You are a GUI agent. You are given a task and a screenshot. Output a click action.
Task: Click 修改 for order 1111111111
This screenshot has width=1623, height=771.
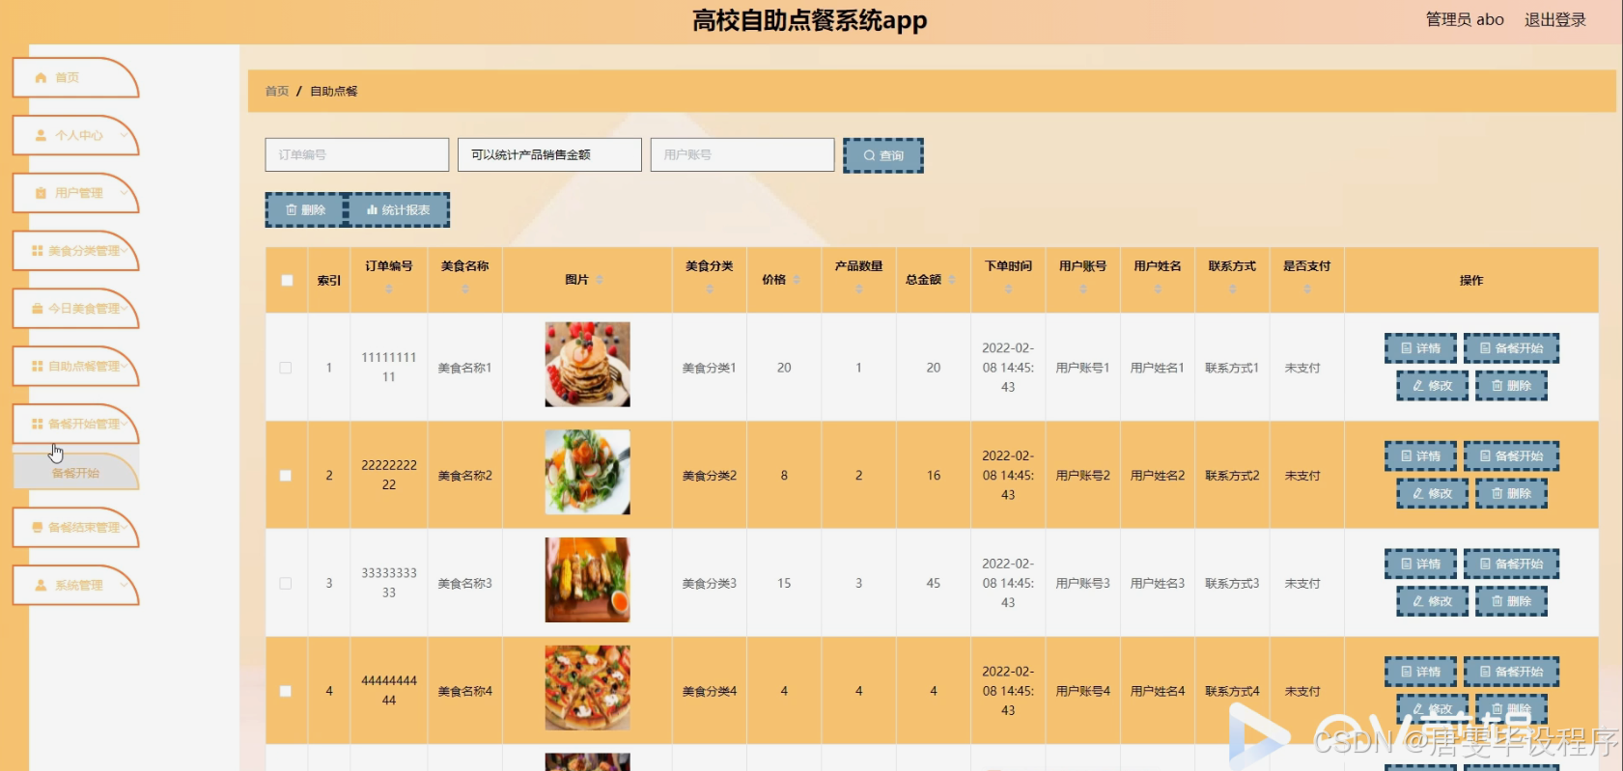click(1433, 385)
